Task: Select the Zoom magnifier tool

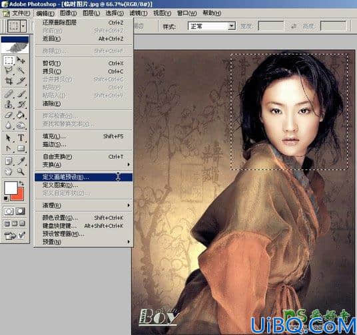Action: point(21,171)
